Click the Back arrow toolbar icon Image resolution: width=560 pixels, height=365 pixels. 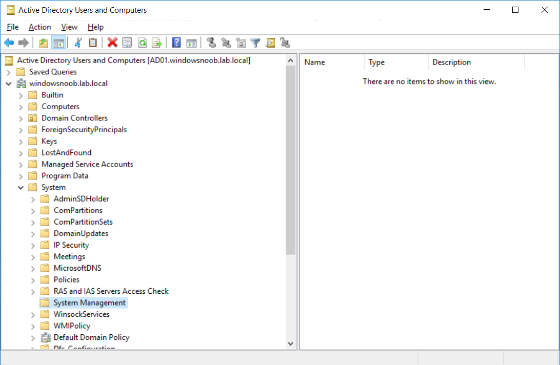(x=9, y=43)
